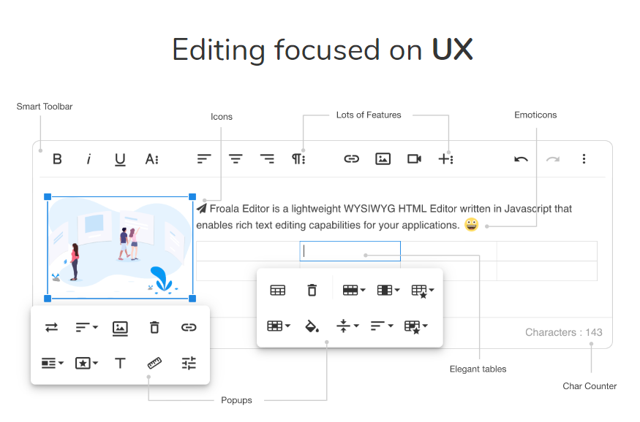Toggle Italic formatting in toolbar

(x=89, y=159)
